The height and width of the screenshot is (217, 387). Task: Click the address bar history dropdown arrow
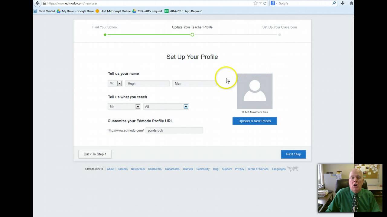(x=260, y=3)
